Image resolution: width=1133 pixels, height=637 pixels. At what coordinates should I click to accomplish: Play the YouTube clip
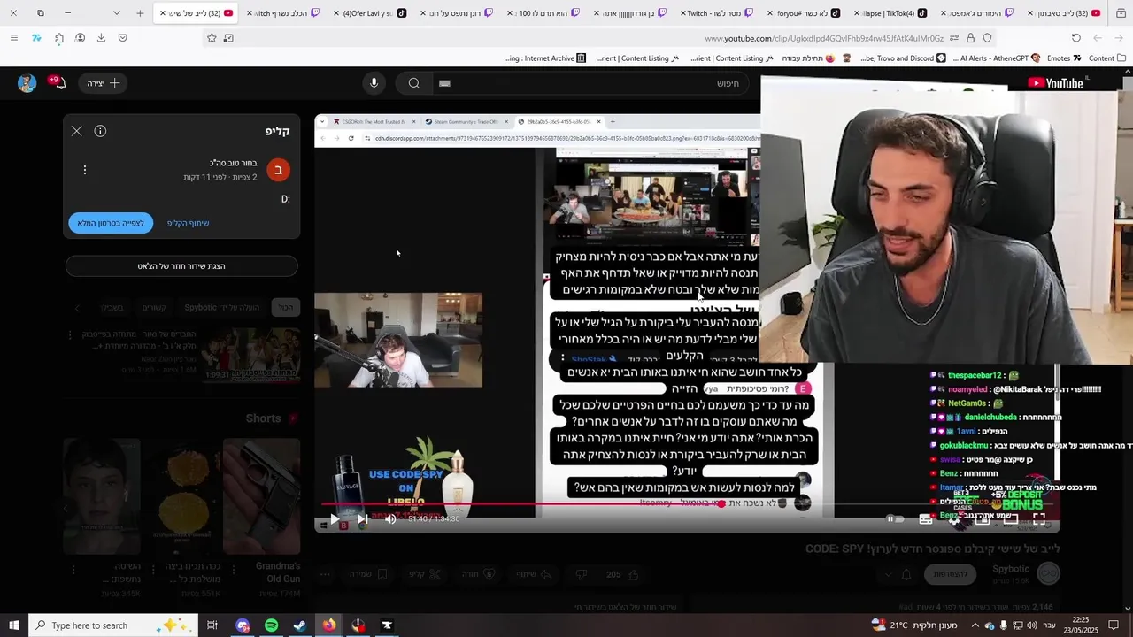tap(335, 519)
